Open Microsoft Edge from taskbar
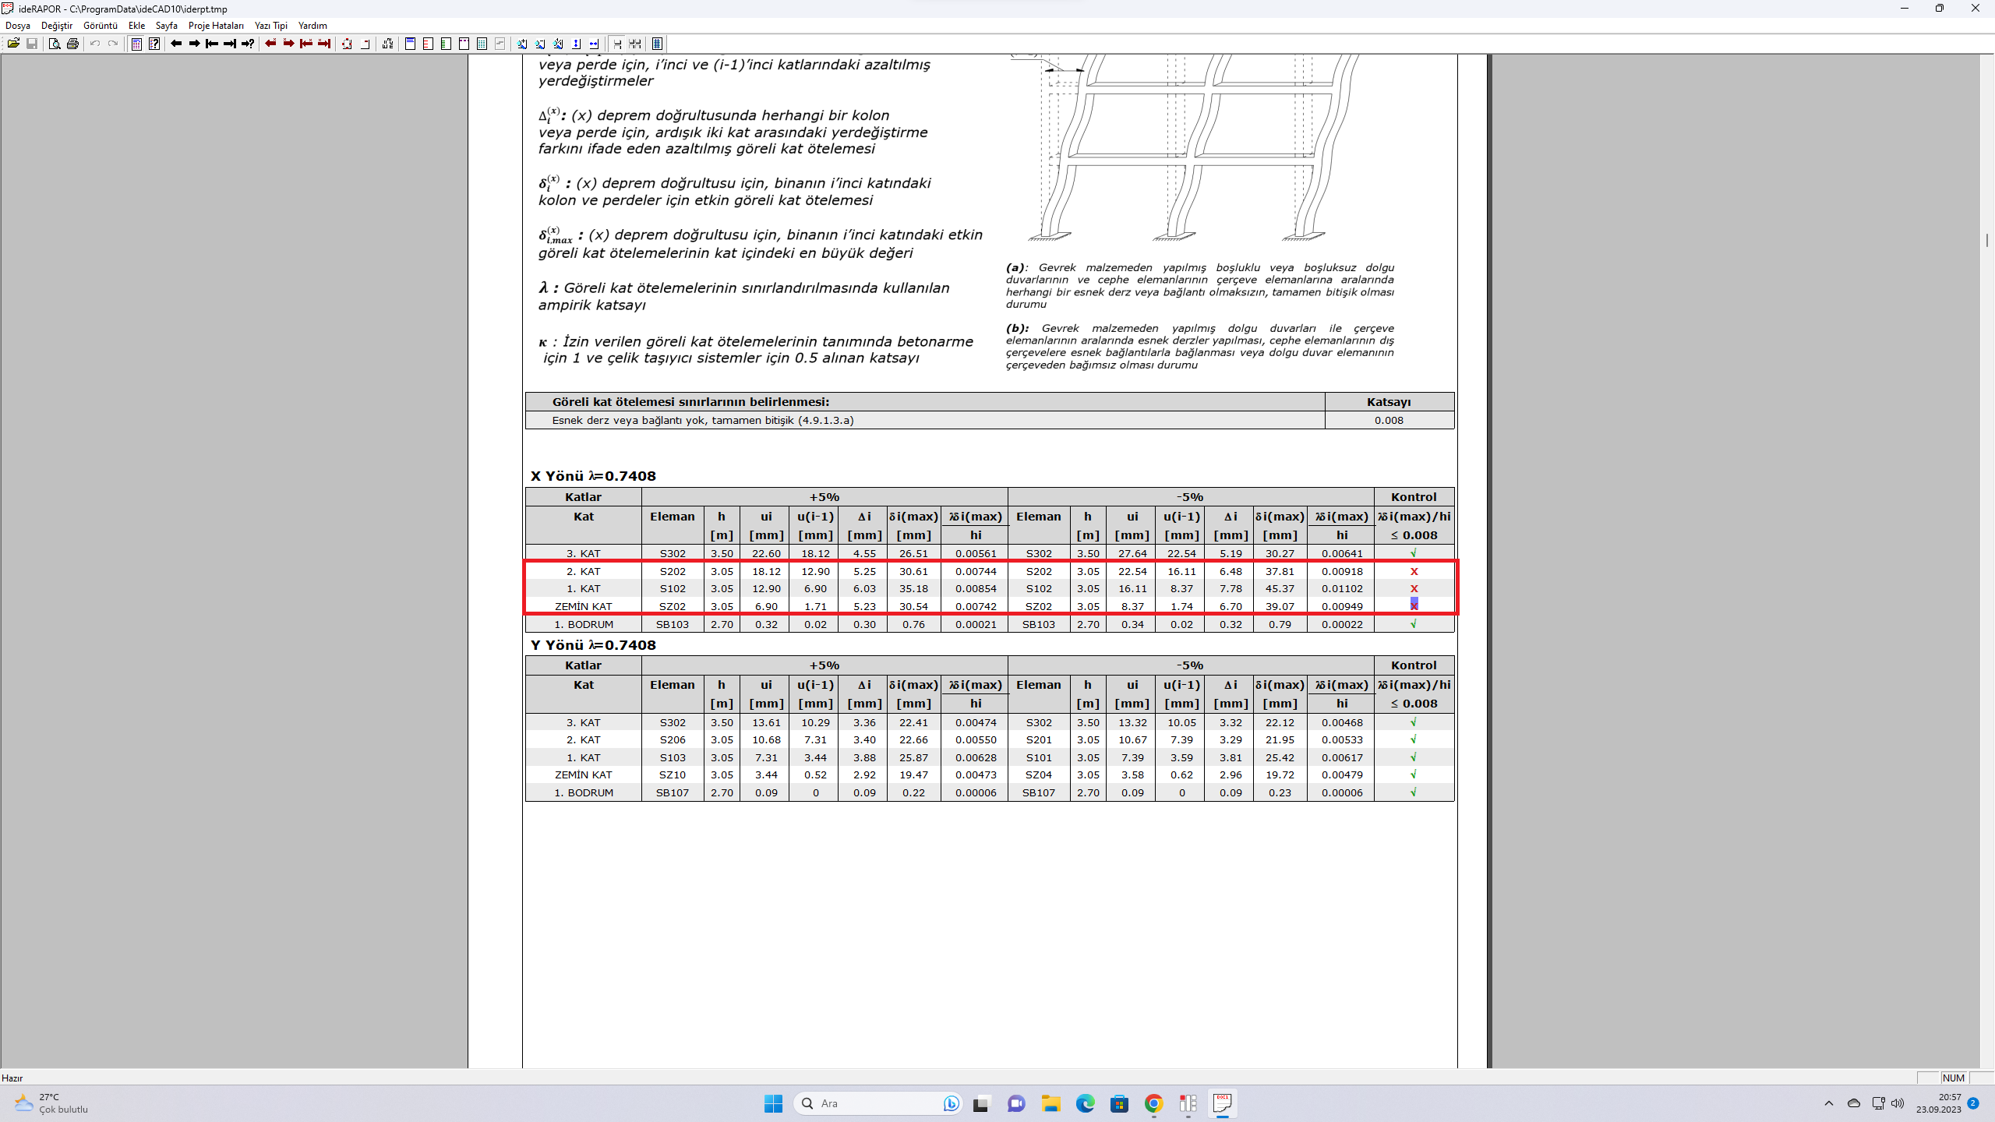The height and width of the screenshot is (1122, 1995). (1085, 1103)
